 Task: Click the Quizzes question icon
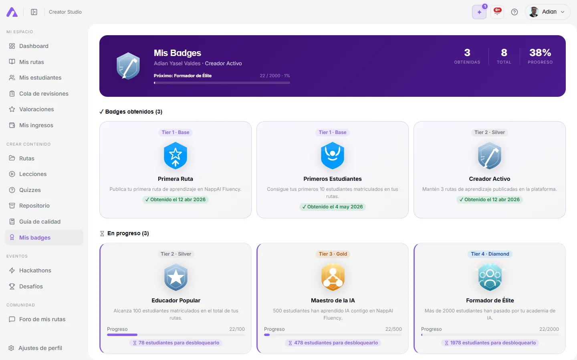coord(12,190)
